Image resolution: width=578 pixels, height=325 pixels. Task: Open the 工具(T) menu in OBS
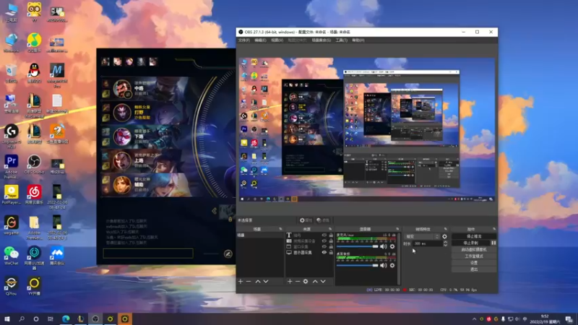pos(341,40)
